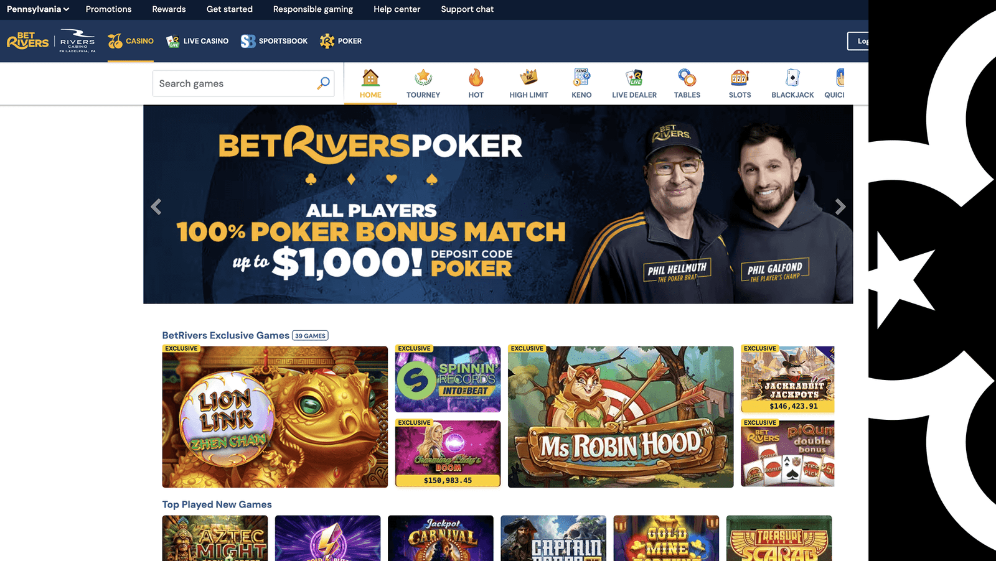Image resolution: width=996 pixels, height=561 pixels.
Task: Select the Hot games flame icon
Action: pyautogui.click(x=476, y=78)
